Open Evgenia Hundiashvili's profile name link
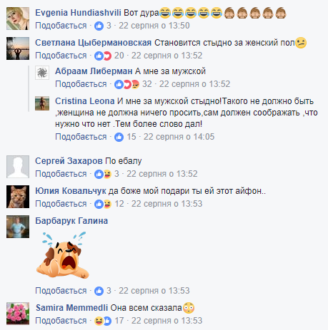 pyautogui.click(x=78, y=13)
